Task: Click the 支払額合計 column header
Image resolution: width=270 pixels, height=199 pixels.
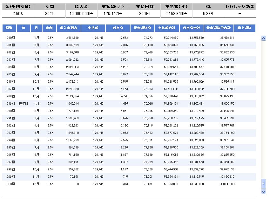Action: coord(167,28)
